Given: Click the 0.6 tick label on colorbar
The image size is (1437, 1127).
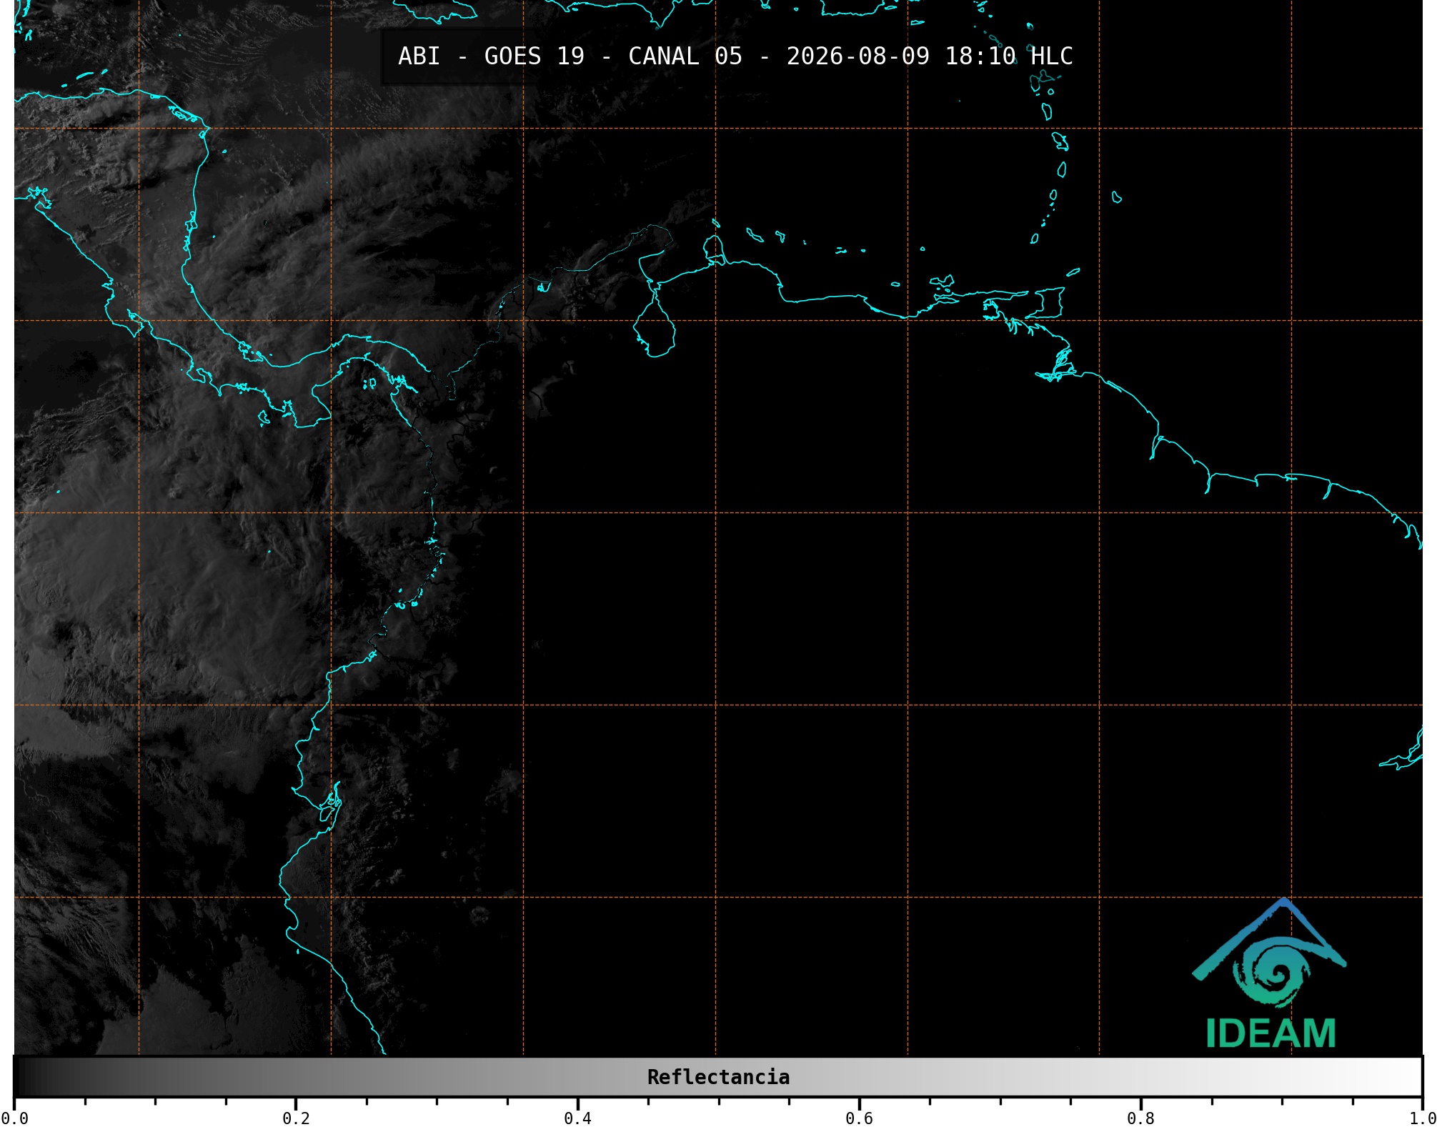Looking at the screenshot, I should tap(859, 1118).
